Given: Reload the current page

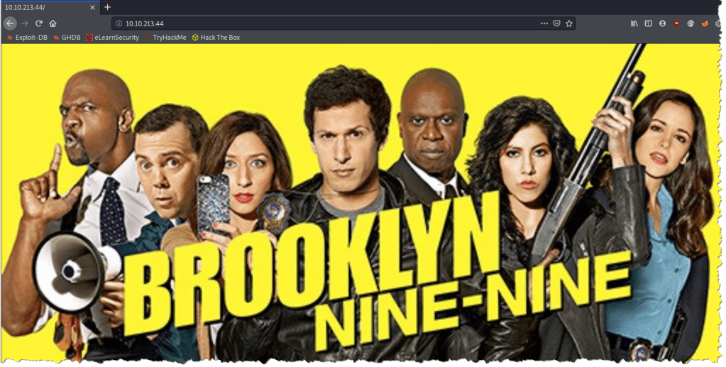Looking at the screenshot, I should [x=39, y=23].
